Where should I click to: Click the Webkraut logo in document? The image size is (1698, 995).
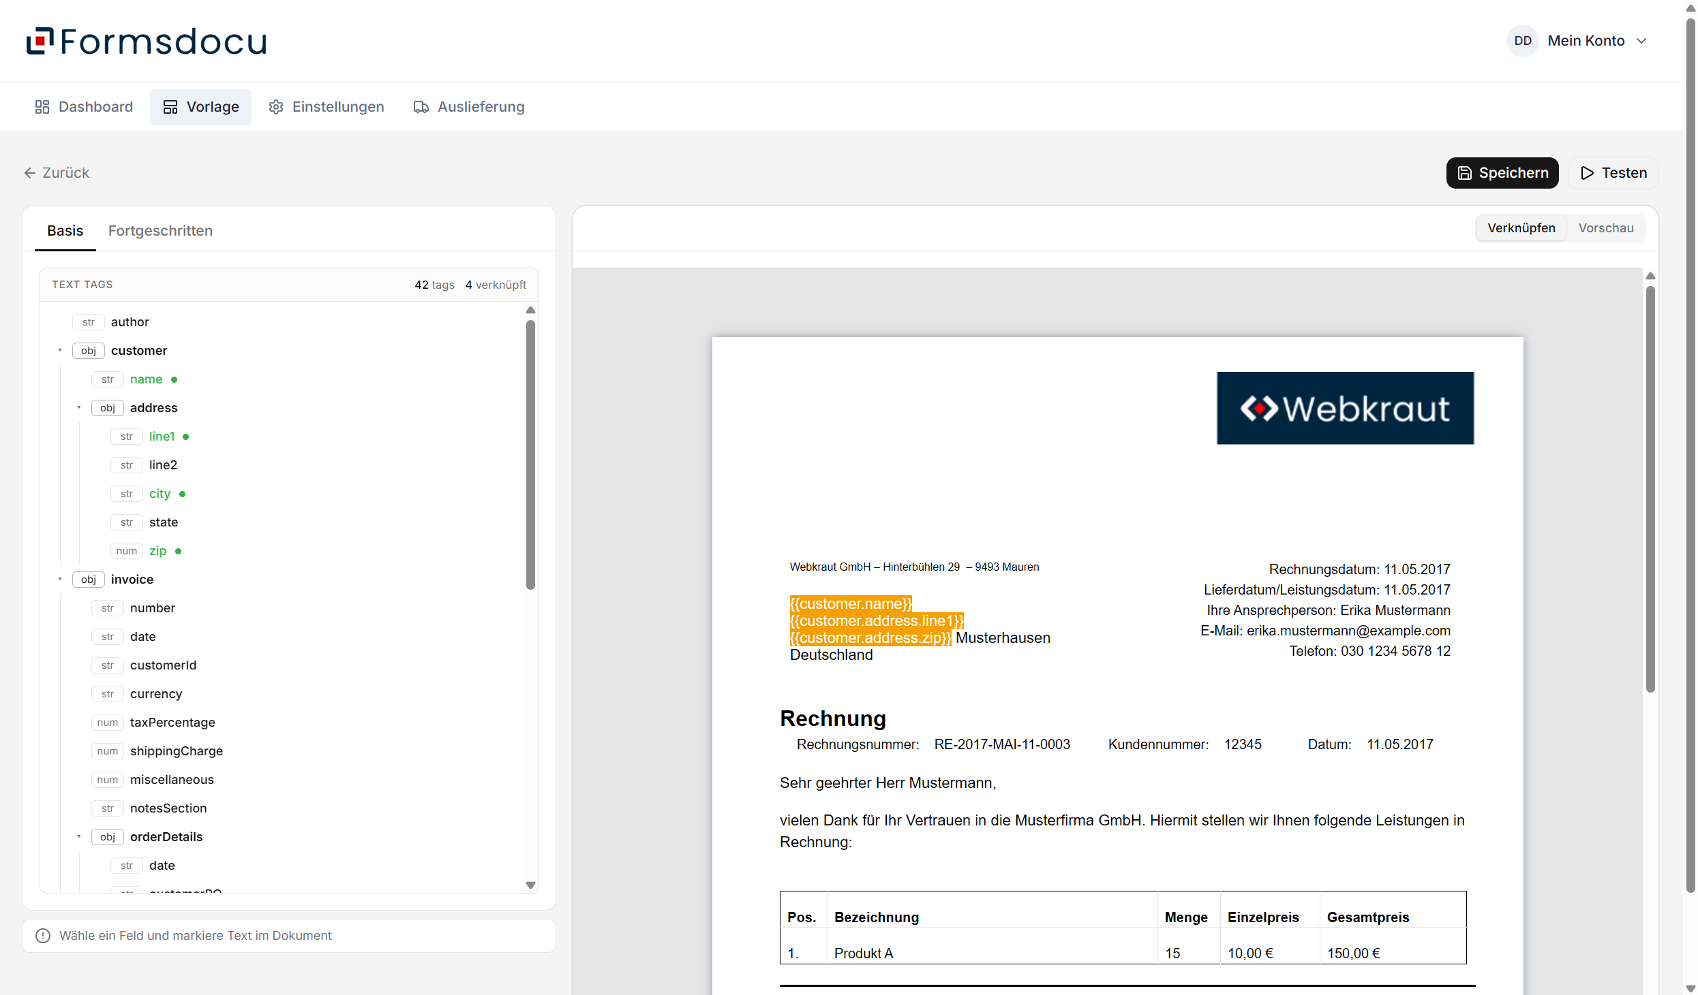[x=1345, y=408]
